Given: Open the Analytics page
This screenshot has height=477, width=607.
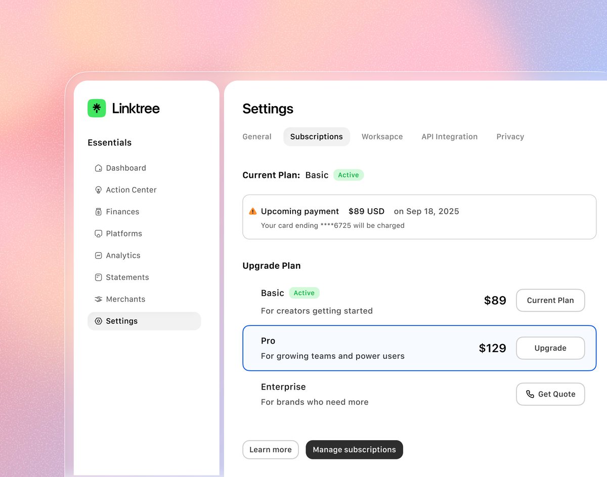Looking at the screenshot, I should [x=144, y=256].
